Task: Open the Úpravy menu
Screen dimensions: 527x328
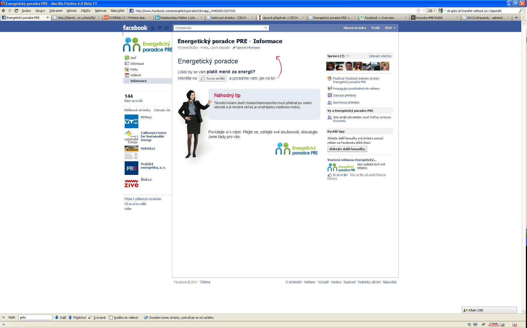Action: coord(40,11)
